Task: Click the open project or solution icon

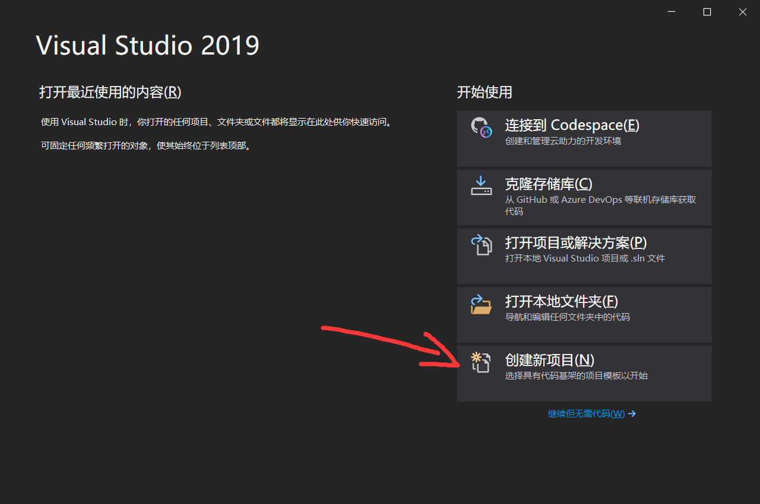Action: point(481,244)
